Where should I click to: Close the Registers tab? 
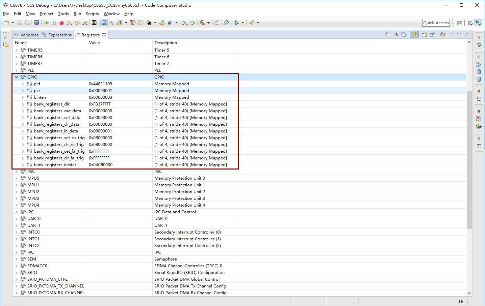[104, 35]
